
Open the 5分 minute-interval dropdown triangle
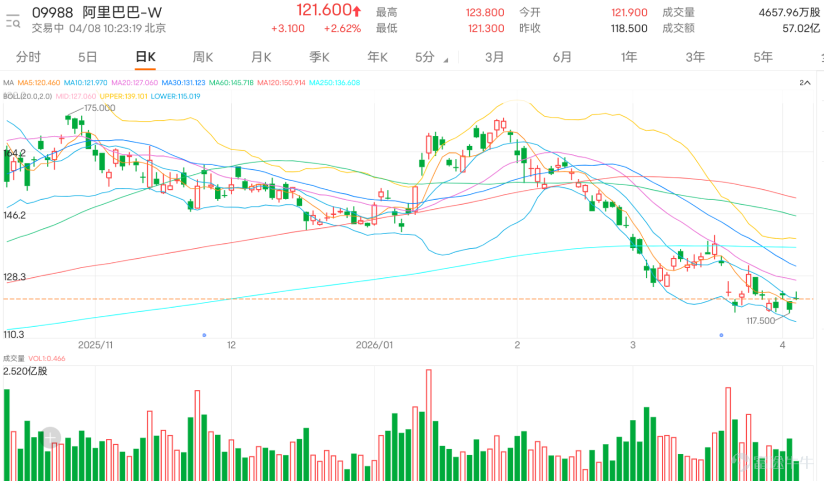[x=446, y=60]
